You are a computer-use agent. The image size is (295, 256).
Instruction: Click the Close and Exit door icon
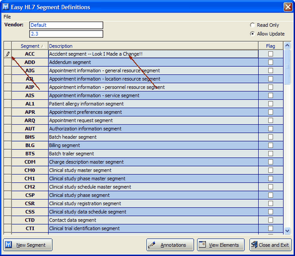coord(254,245)
